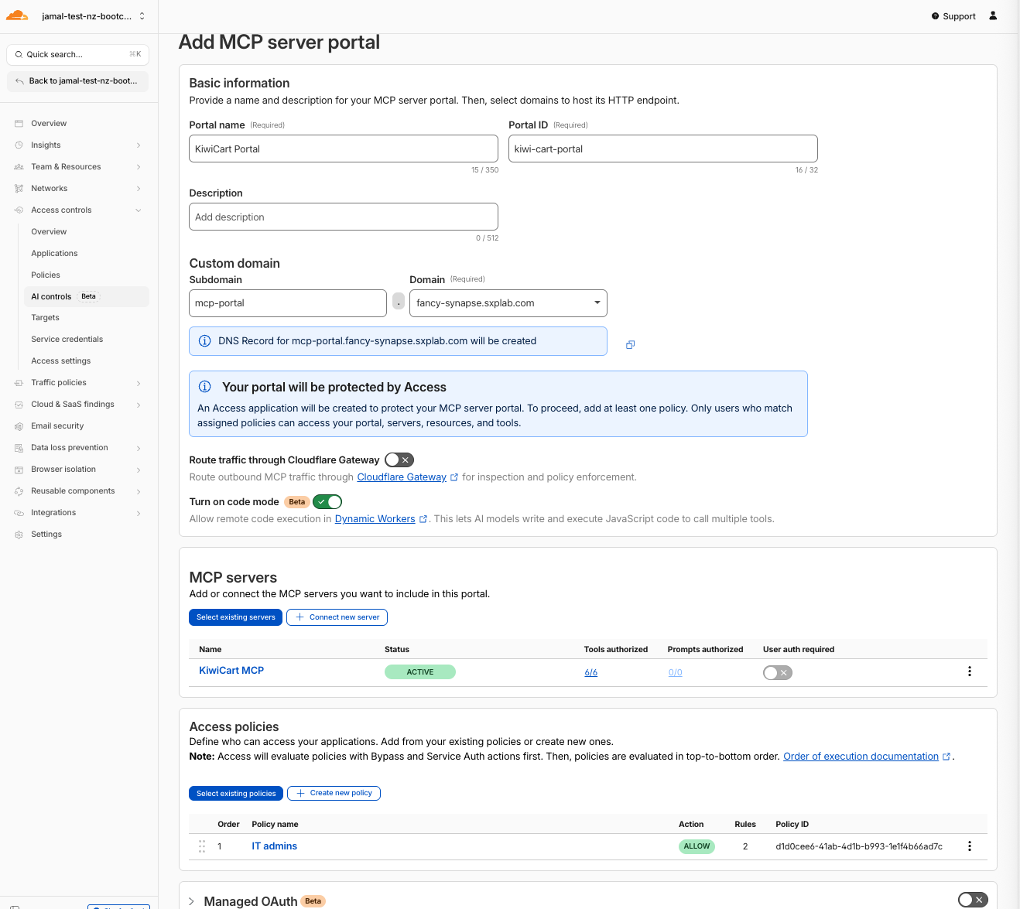Open the Domain dropdown
Screen dimensions: 1020x909
point(508,303)
